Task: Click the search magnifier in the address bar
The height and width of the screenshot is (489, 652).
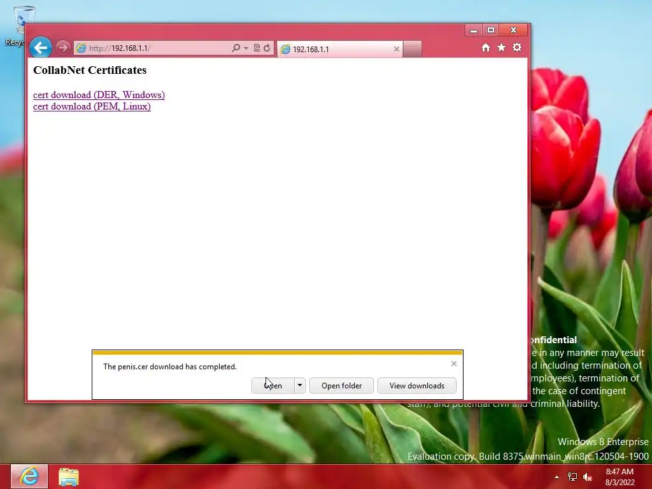Action: [x=236, y=48]
